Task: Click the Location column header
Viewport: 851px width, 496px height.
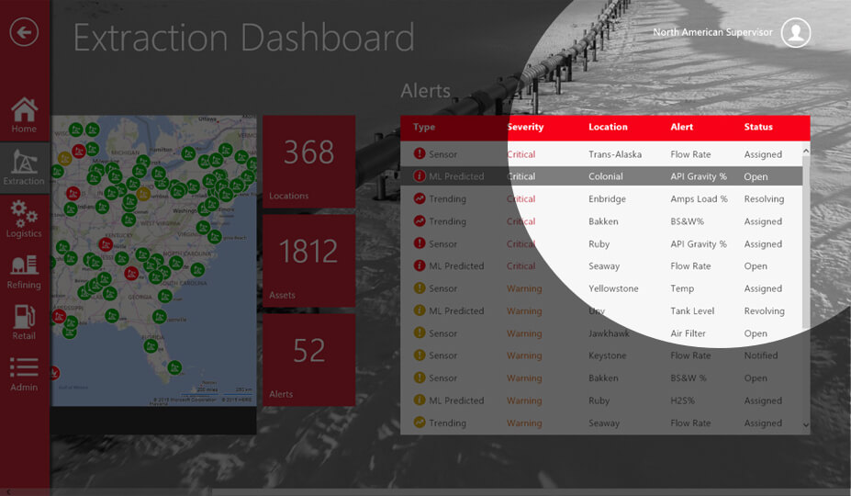Action: coord(608,128)
